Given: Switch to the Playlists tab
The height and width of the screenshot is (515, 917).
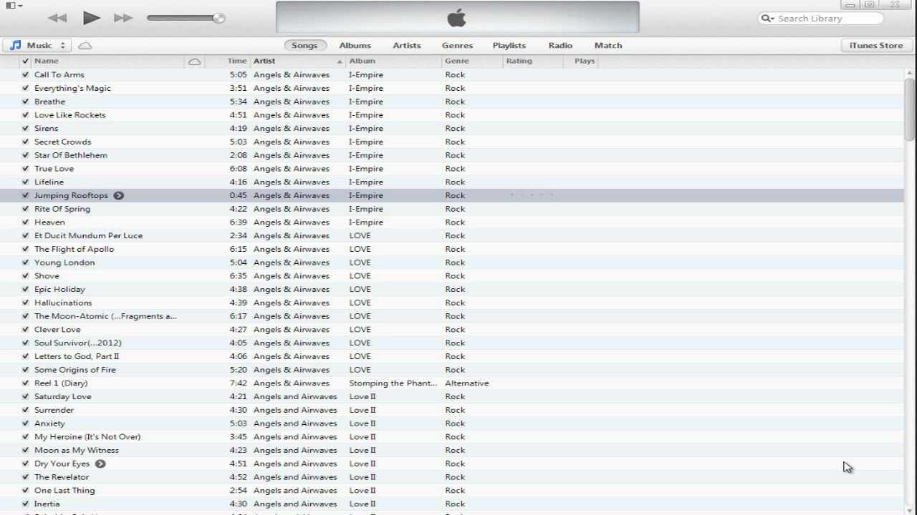Looking at the screenshot, I should [509, 45].
